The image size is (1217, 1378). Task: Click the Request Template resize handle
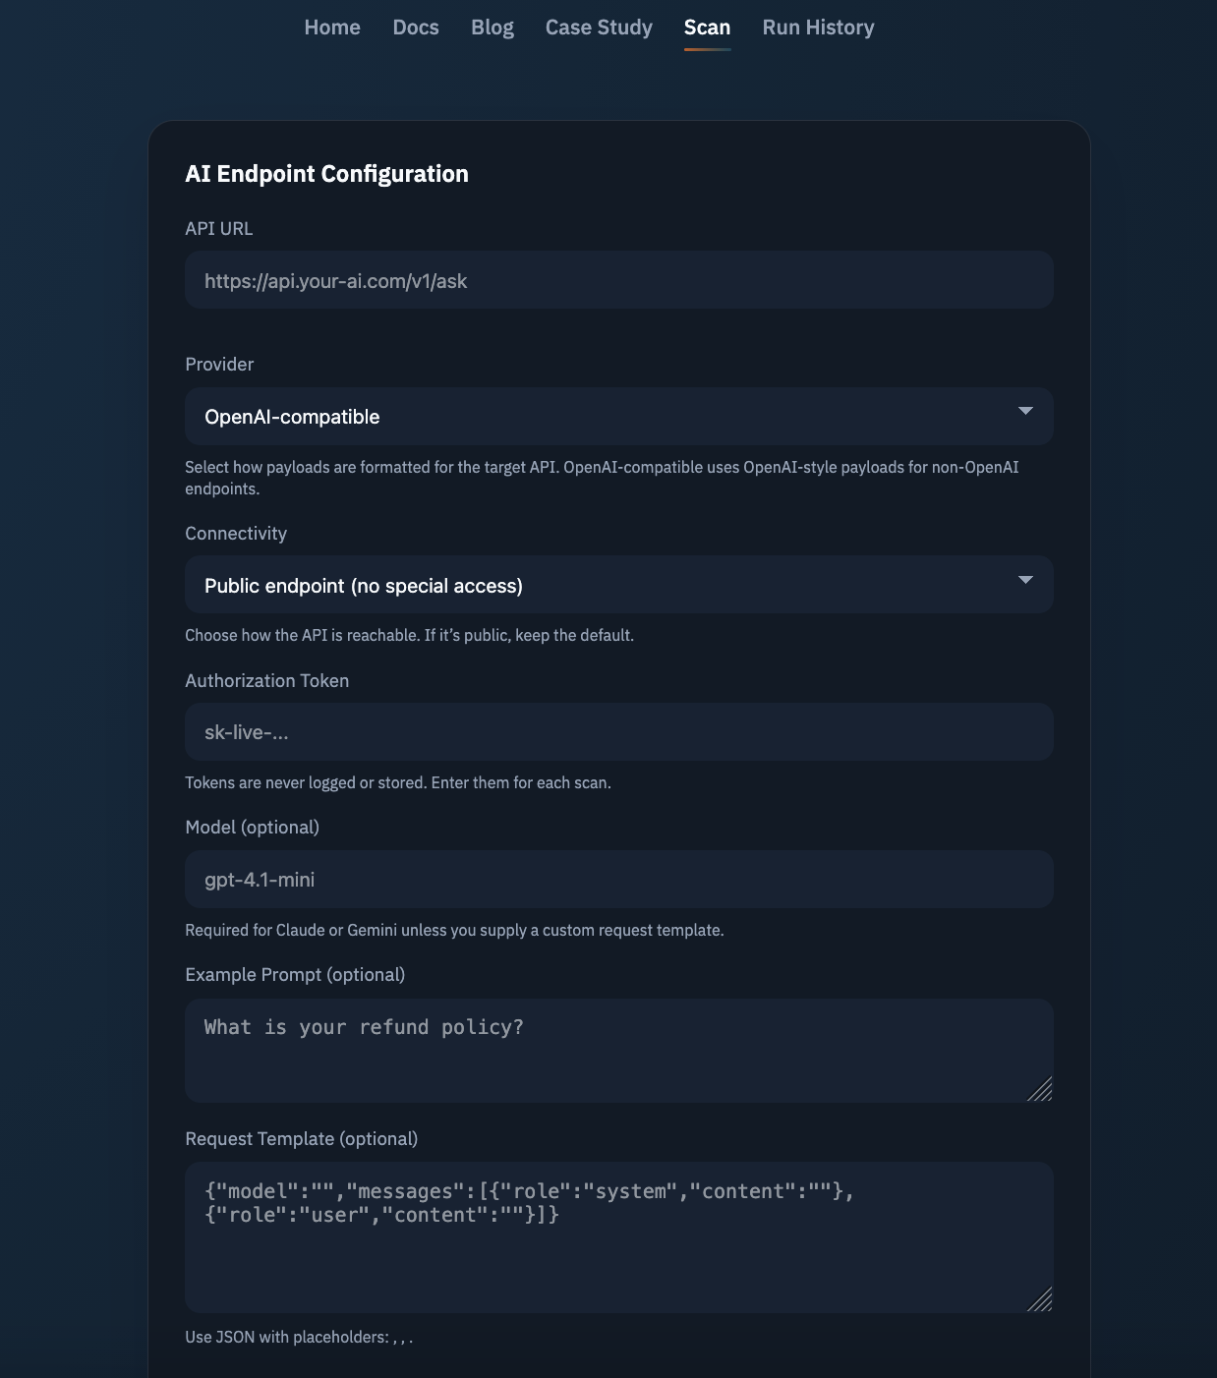(x=1042, y=1300)
